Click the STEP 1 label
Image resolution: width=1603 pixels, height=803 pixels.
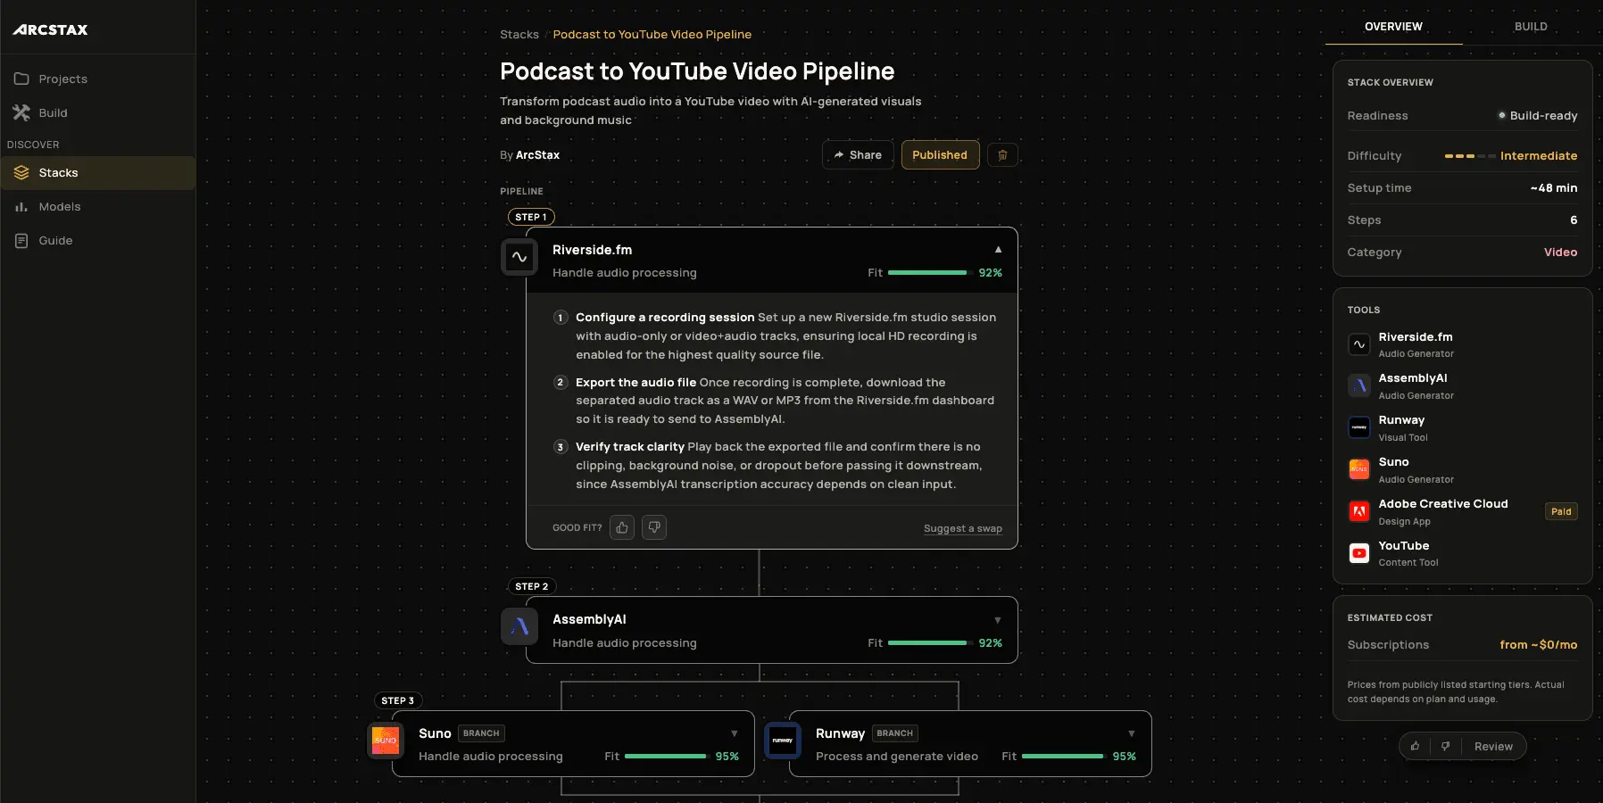531,217
